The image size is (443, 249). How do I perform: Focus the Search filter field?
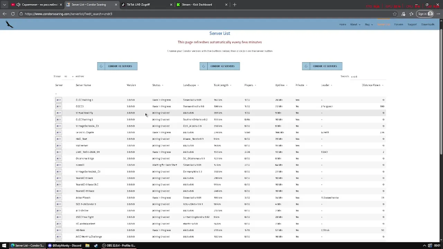click(368, 76)
